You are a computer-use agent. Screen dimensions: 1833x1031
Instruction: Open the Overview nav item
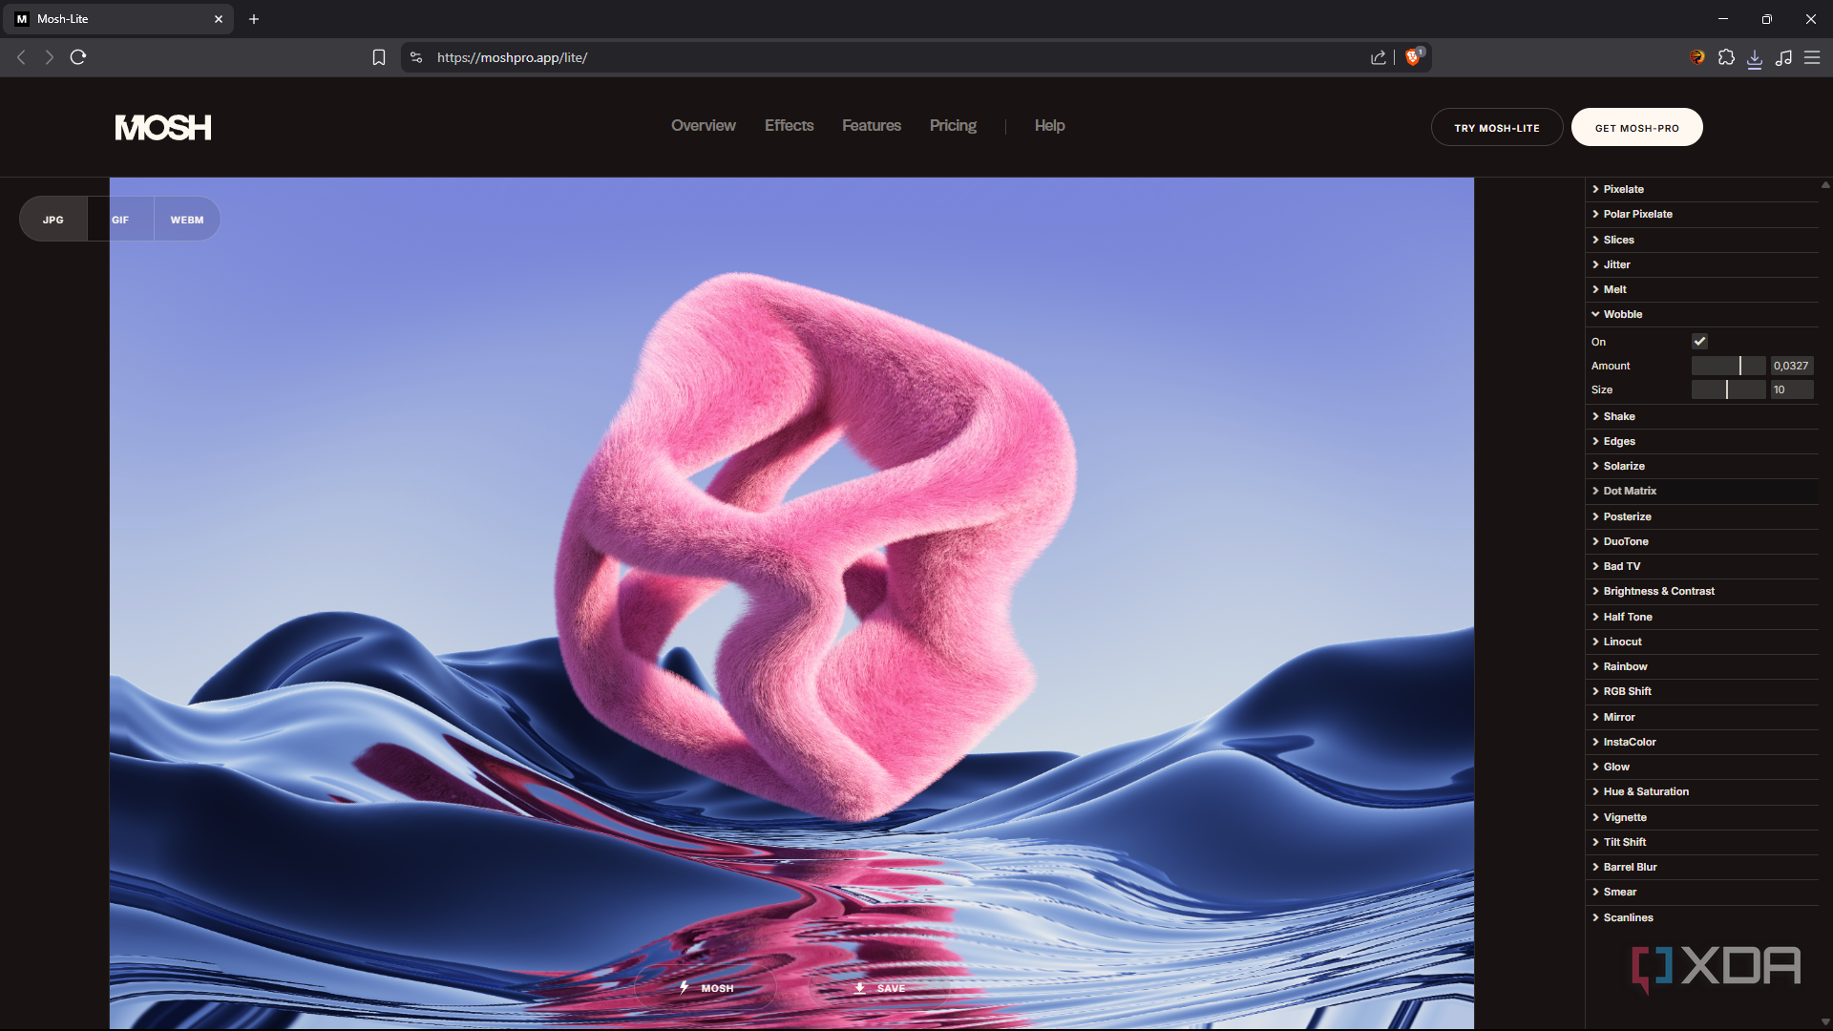tap(704, 125)
